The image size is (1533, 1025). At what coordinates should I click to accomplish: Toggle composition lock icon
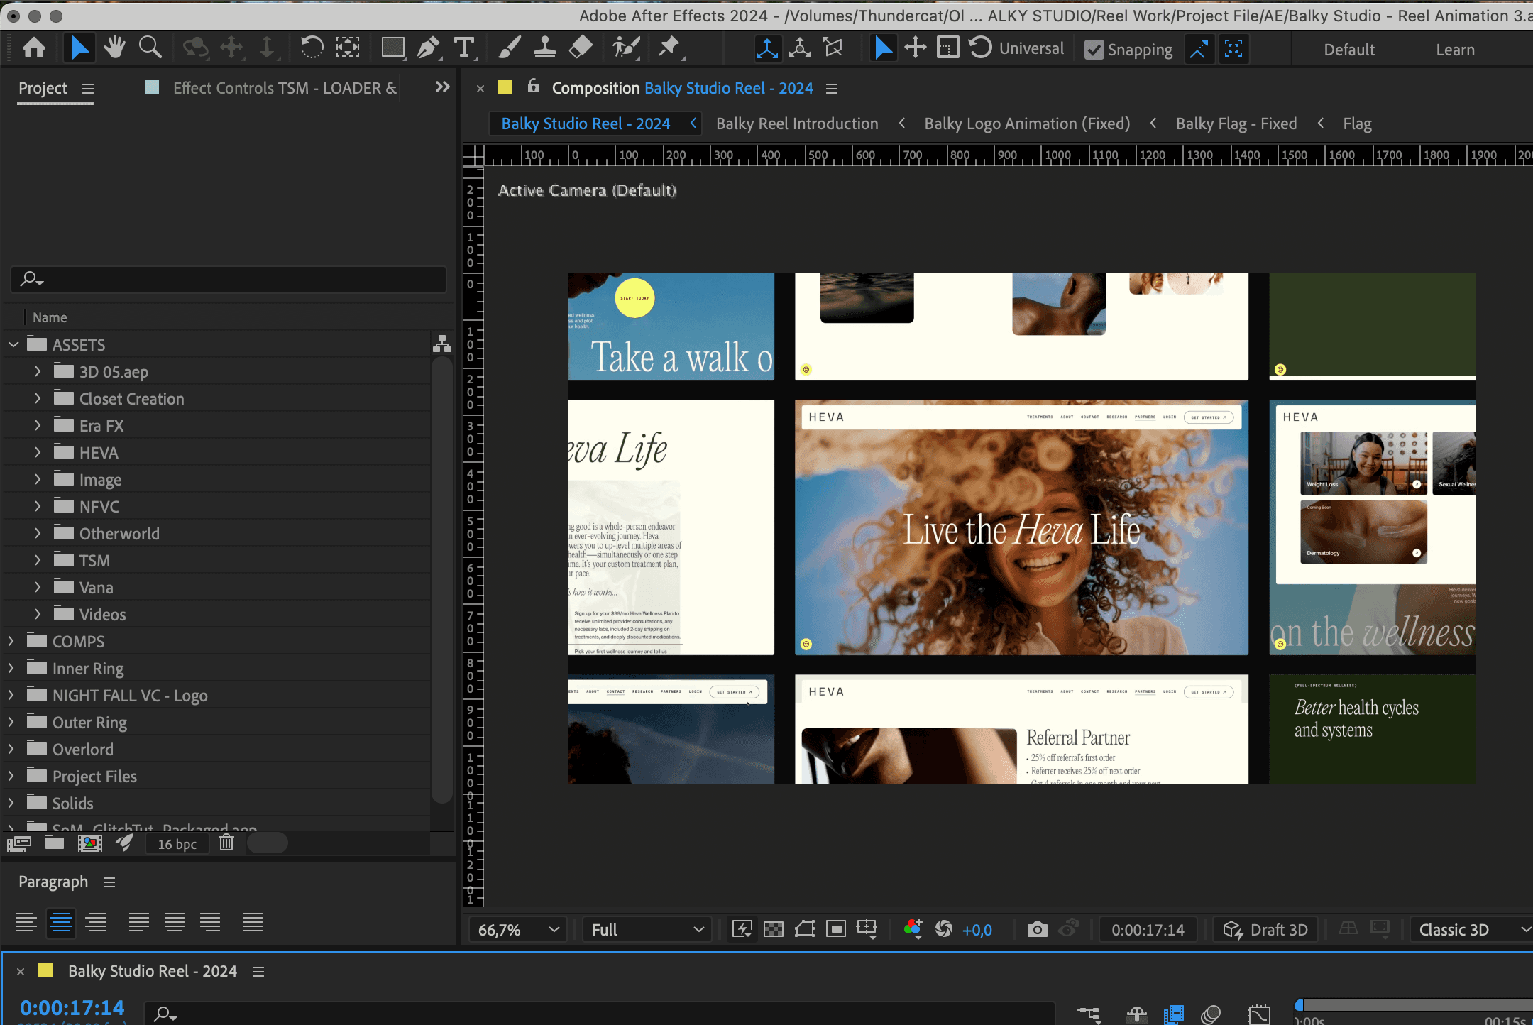(x=534, y=87)
